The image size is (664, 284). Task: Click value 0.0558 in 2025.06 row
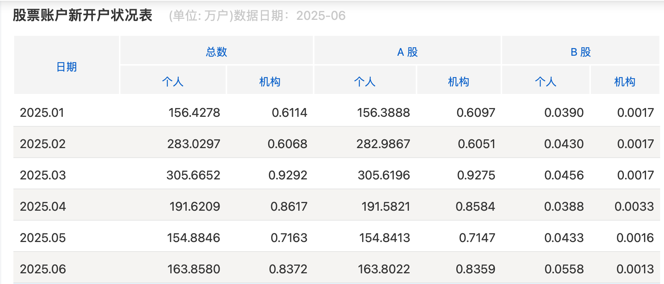click(x=565, y=269)
